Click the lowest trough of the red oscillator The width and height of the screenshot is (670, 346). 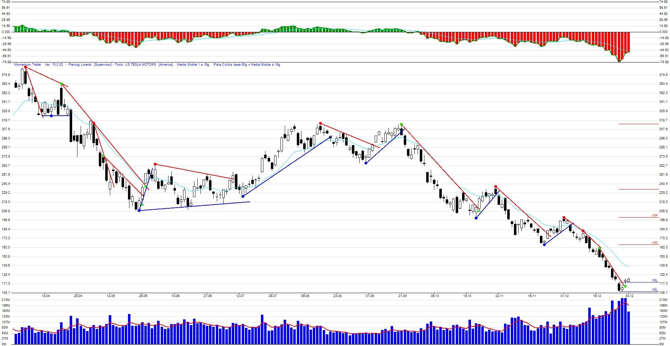[x=620, y=61]
